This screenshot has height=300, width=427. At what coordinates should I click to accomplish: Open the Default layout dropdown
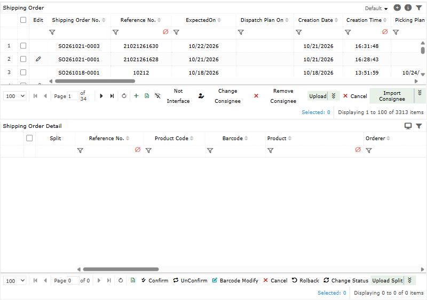[x=376, y=8]
